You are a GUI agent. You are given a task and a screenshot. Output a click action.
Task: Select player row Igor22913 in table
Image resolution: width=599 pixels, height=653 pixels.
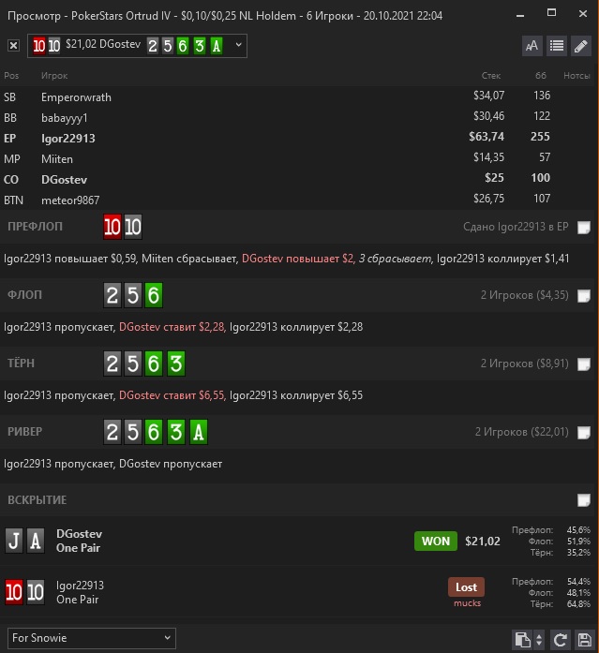[299, 139]
